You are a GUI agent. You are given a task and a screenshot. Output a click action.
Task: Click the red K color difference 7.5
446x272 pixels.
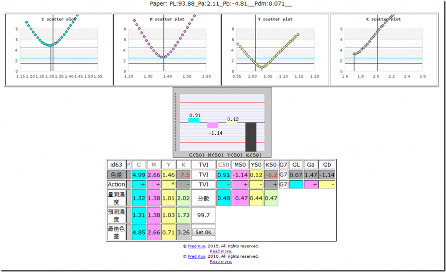(x=183, y=175)
